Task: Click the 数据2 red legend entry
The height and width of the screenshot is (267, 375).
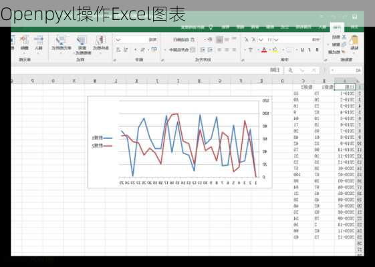Action: point(102,146)
